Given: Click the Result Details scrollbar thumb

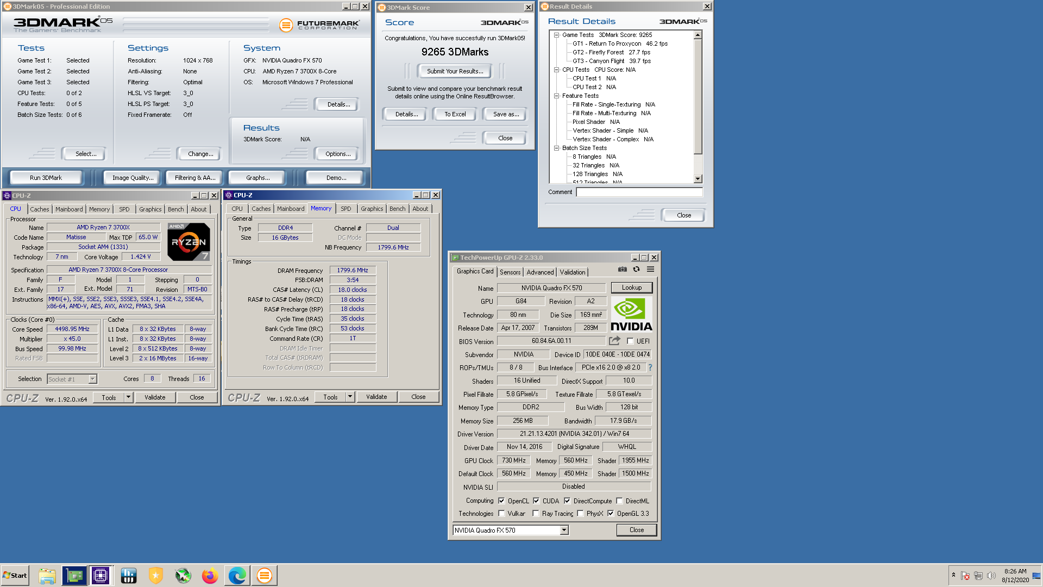Looking at the screenshot, I should click(698, 97).
